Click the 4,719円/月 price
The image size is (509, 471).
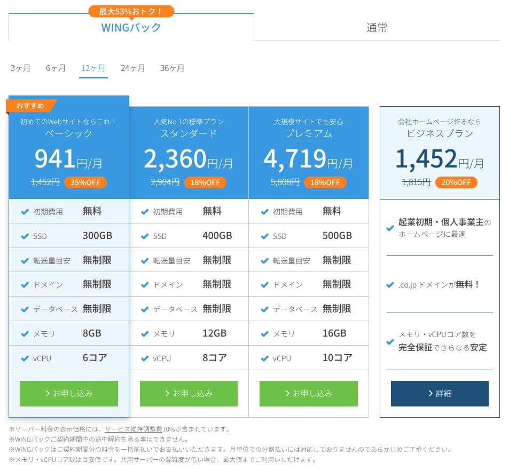point(308,159)
